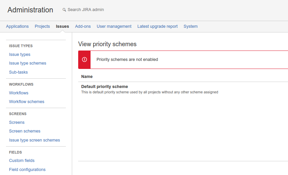Image resolution: width=288 pixels, height=175 pixels.
Task: Click the search magnifier icon
Action: click(x=64, y=10)
